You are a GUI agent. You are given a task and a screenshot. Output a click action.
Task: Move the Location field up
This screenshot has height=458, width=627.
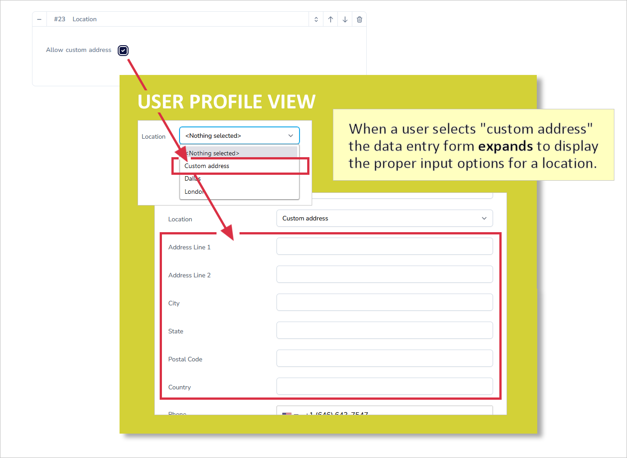(x=330, y=19)
